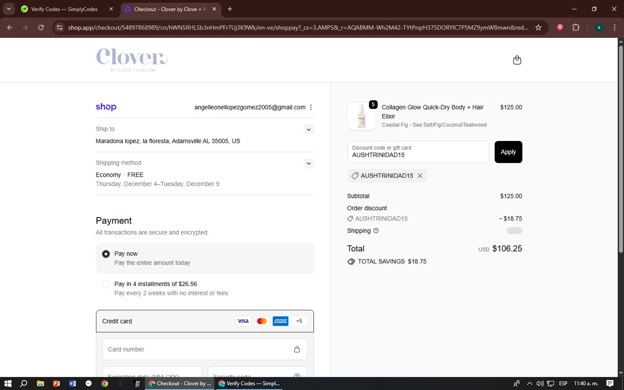Click the Visa card logo

tap(243, 321)
